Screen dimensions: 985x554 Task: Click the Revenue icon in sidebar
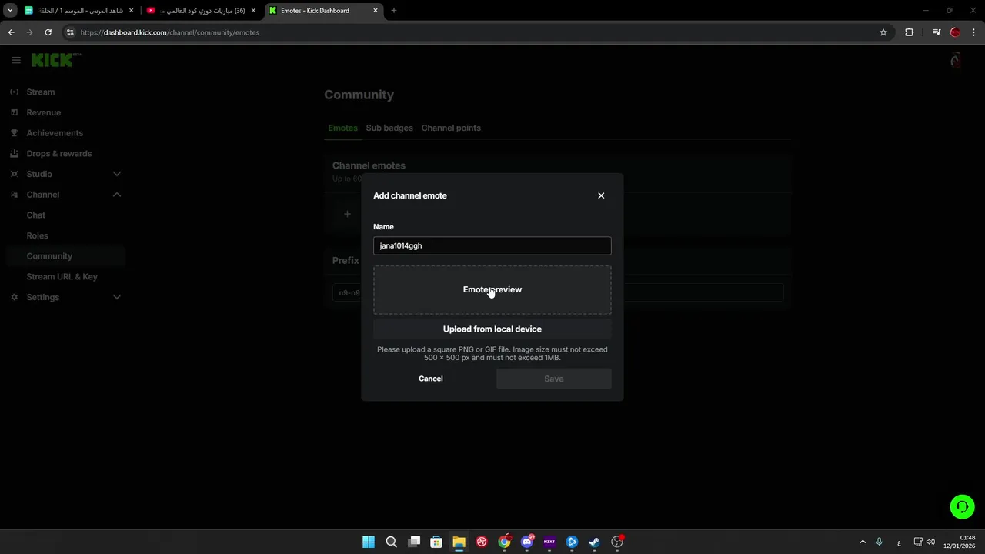(x=14, y=112)
